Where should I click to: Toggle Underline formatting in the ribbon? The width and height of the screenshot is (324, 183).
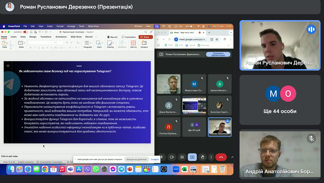pyautogui.click(x=39, y=48)
